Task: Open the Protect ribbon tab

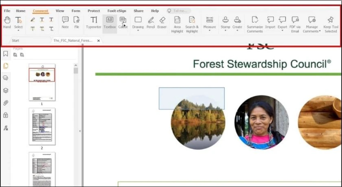Action: 94,11
